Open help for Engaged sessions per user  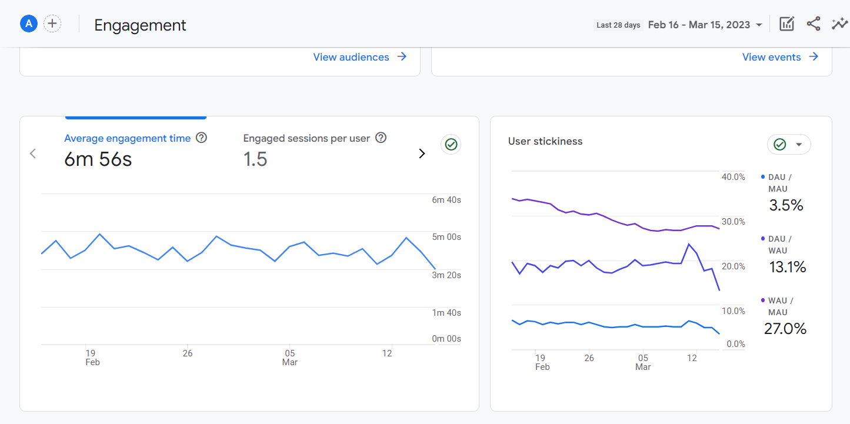coord(381,138)
